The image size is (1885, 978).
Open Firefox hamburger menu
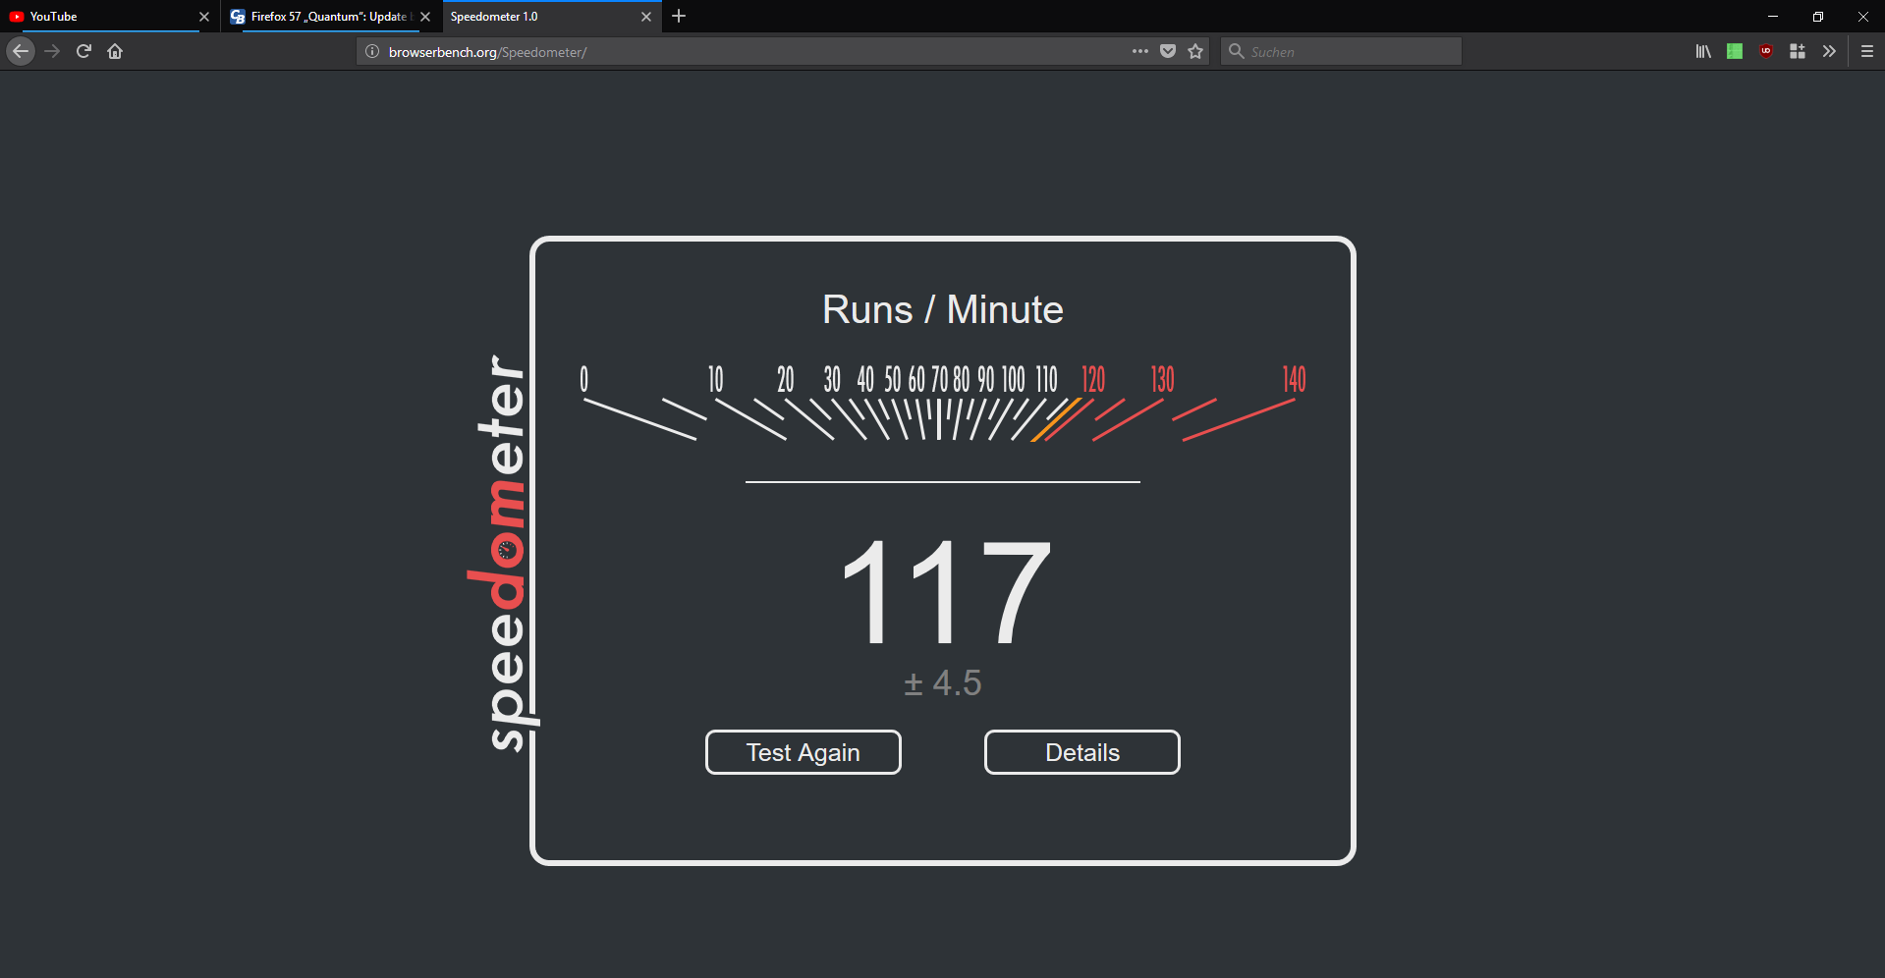pyautogui.click(x=1867, y=51)
